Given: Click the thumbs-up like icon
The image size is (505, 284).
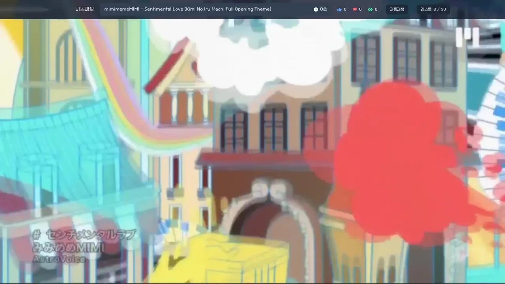Looking at the screenshot, I should (x=339, y=9).
